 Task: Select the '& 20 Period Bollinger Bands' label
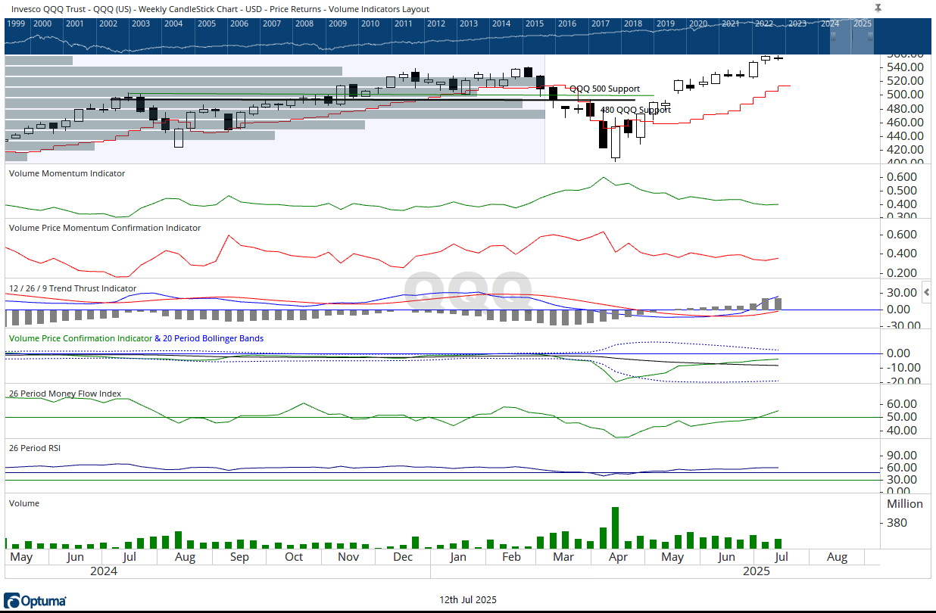[209, 338]
